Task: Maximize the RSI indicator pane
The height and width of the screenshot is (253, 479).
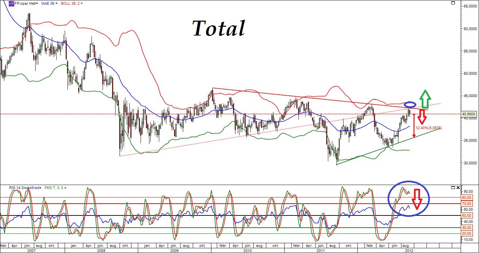Action: (x=453, y=187)
